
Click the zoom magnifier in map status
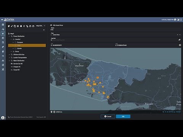pos(163,112)
